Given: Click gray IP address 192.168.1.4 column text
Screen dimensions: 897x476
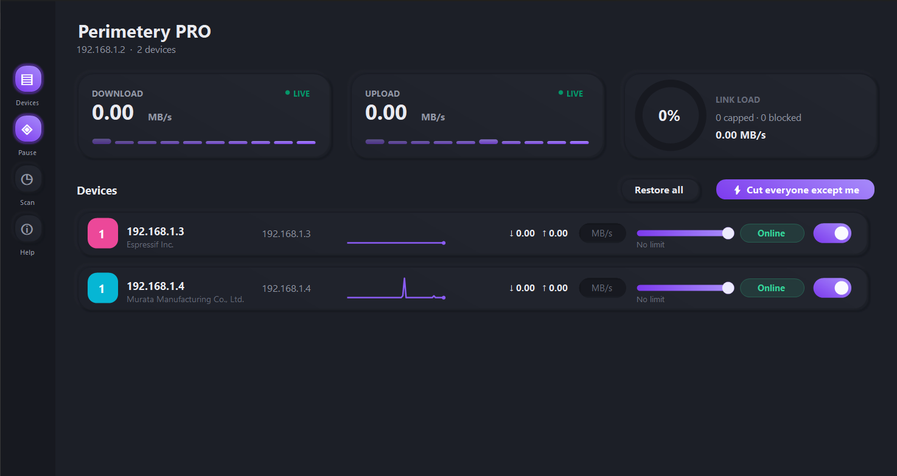Looking at the screenshot, I should (287, 288).
